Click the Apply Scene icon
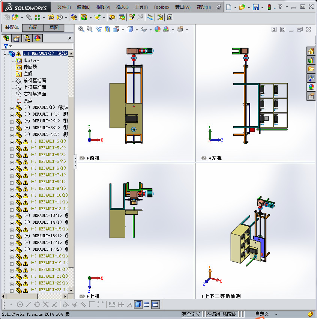The width and height of the screenshot is (317, 319). pos(166,30)
